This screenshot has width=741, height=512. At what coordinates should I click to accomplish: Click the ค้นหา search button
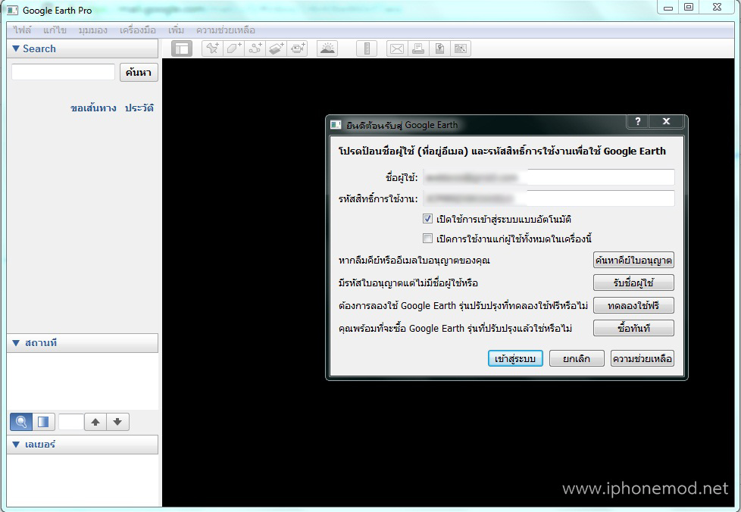(139, 72)
